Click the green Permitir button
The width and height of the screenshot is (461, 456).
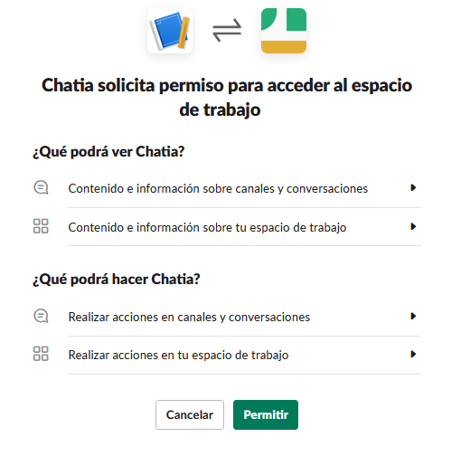[266, 414]
